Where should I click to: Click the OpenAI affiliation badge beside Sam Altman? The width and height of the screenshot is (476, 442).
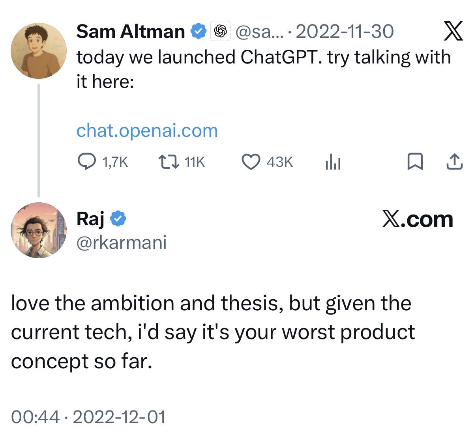pos(221,31)
